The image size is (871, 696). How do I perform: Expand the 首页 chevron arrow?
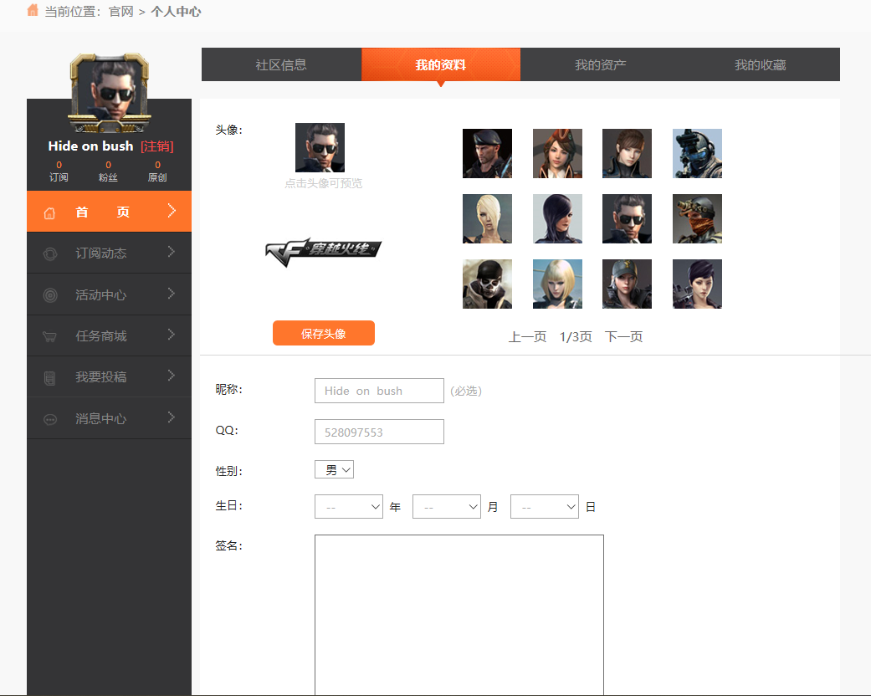(172, 211)
